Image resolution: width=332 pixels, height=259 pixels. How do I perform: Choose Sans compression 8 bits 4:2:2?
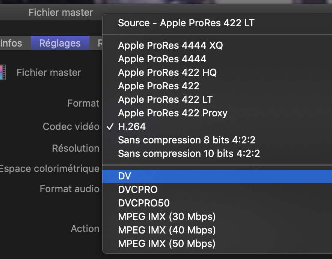click(186, 140)
